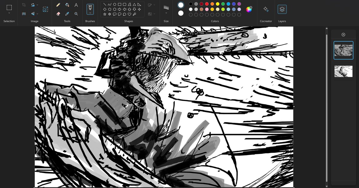The height and width of the screenshot is (188, 359).
Task: Choose the Triangle shape
Action: (x=134, y=4)
